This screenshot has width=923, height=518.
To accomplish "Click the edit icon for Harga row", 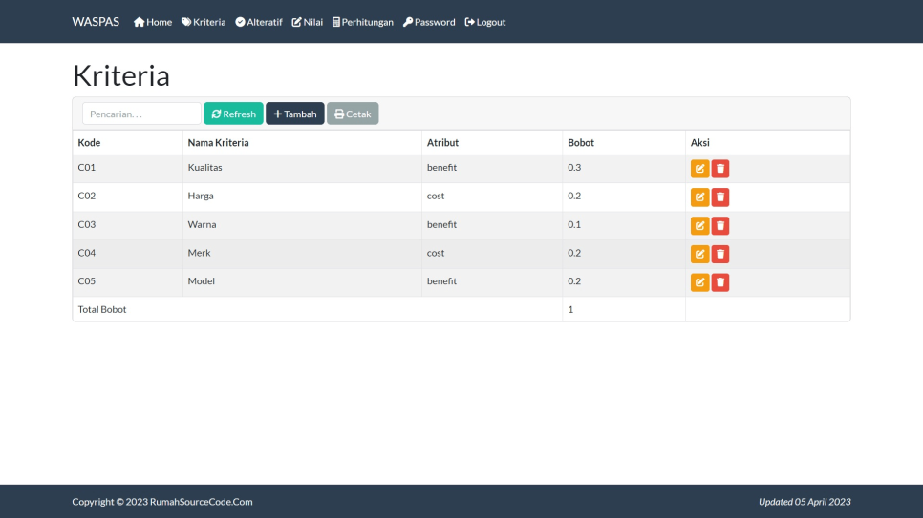I will point(699,197).
